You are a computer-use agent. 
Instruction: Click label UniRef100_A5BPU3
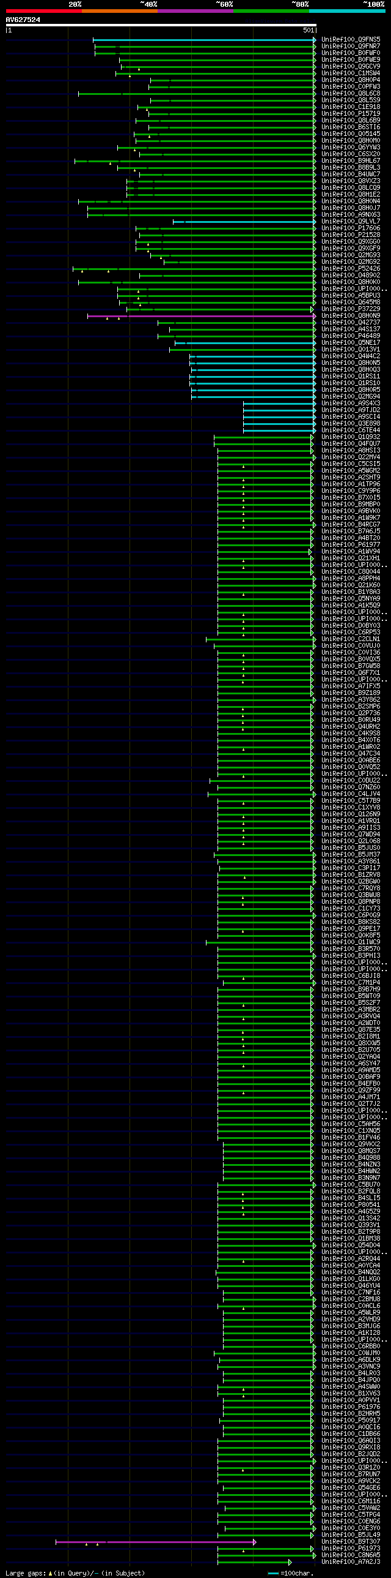pyautogui.click(x=351, y=296)
